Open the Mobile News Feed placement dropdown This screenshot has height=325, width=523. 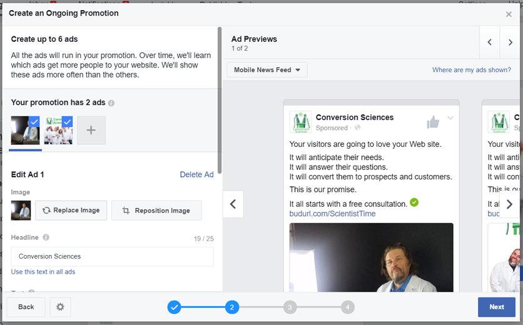tap(267, 69)
